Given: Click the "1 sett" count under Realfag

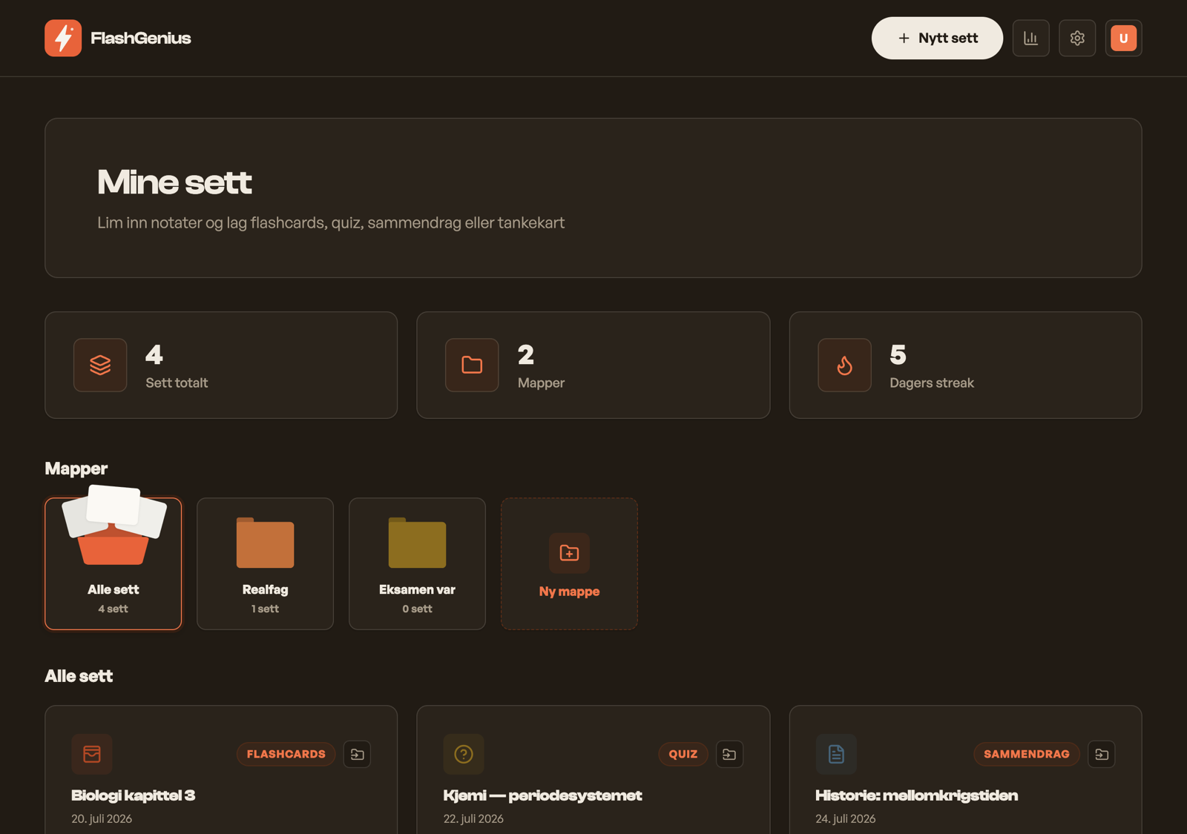Looking at the screenshot, I should 265,609.
